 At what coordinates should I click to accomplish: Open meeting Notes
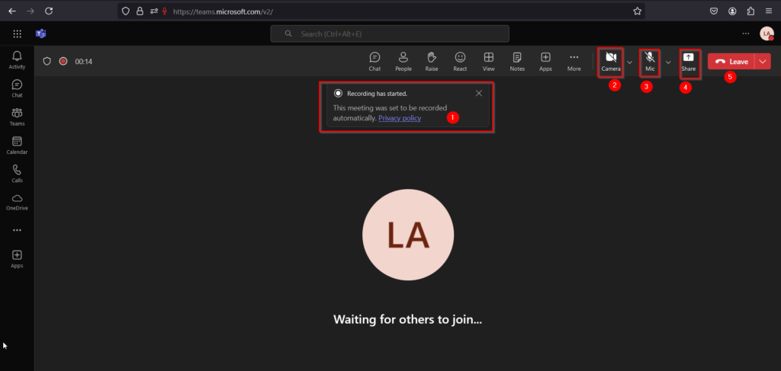click(517, 62)
